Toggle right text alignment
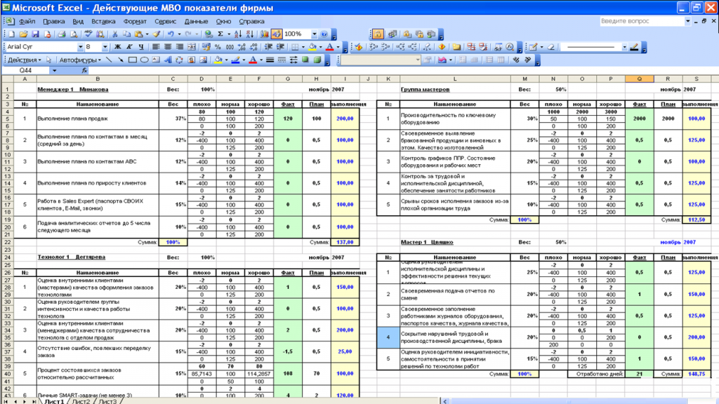This screenshot has width=719, height=404. (180, 47)
